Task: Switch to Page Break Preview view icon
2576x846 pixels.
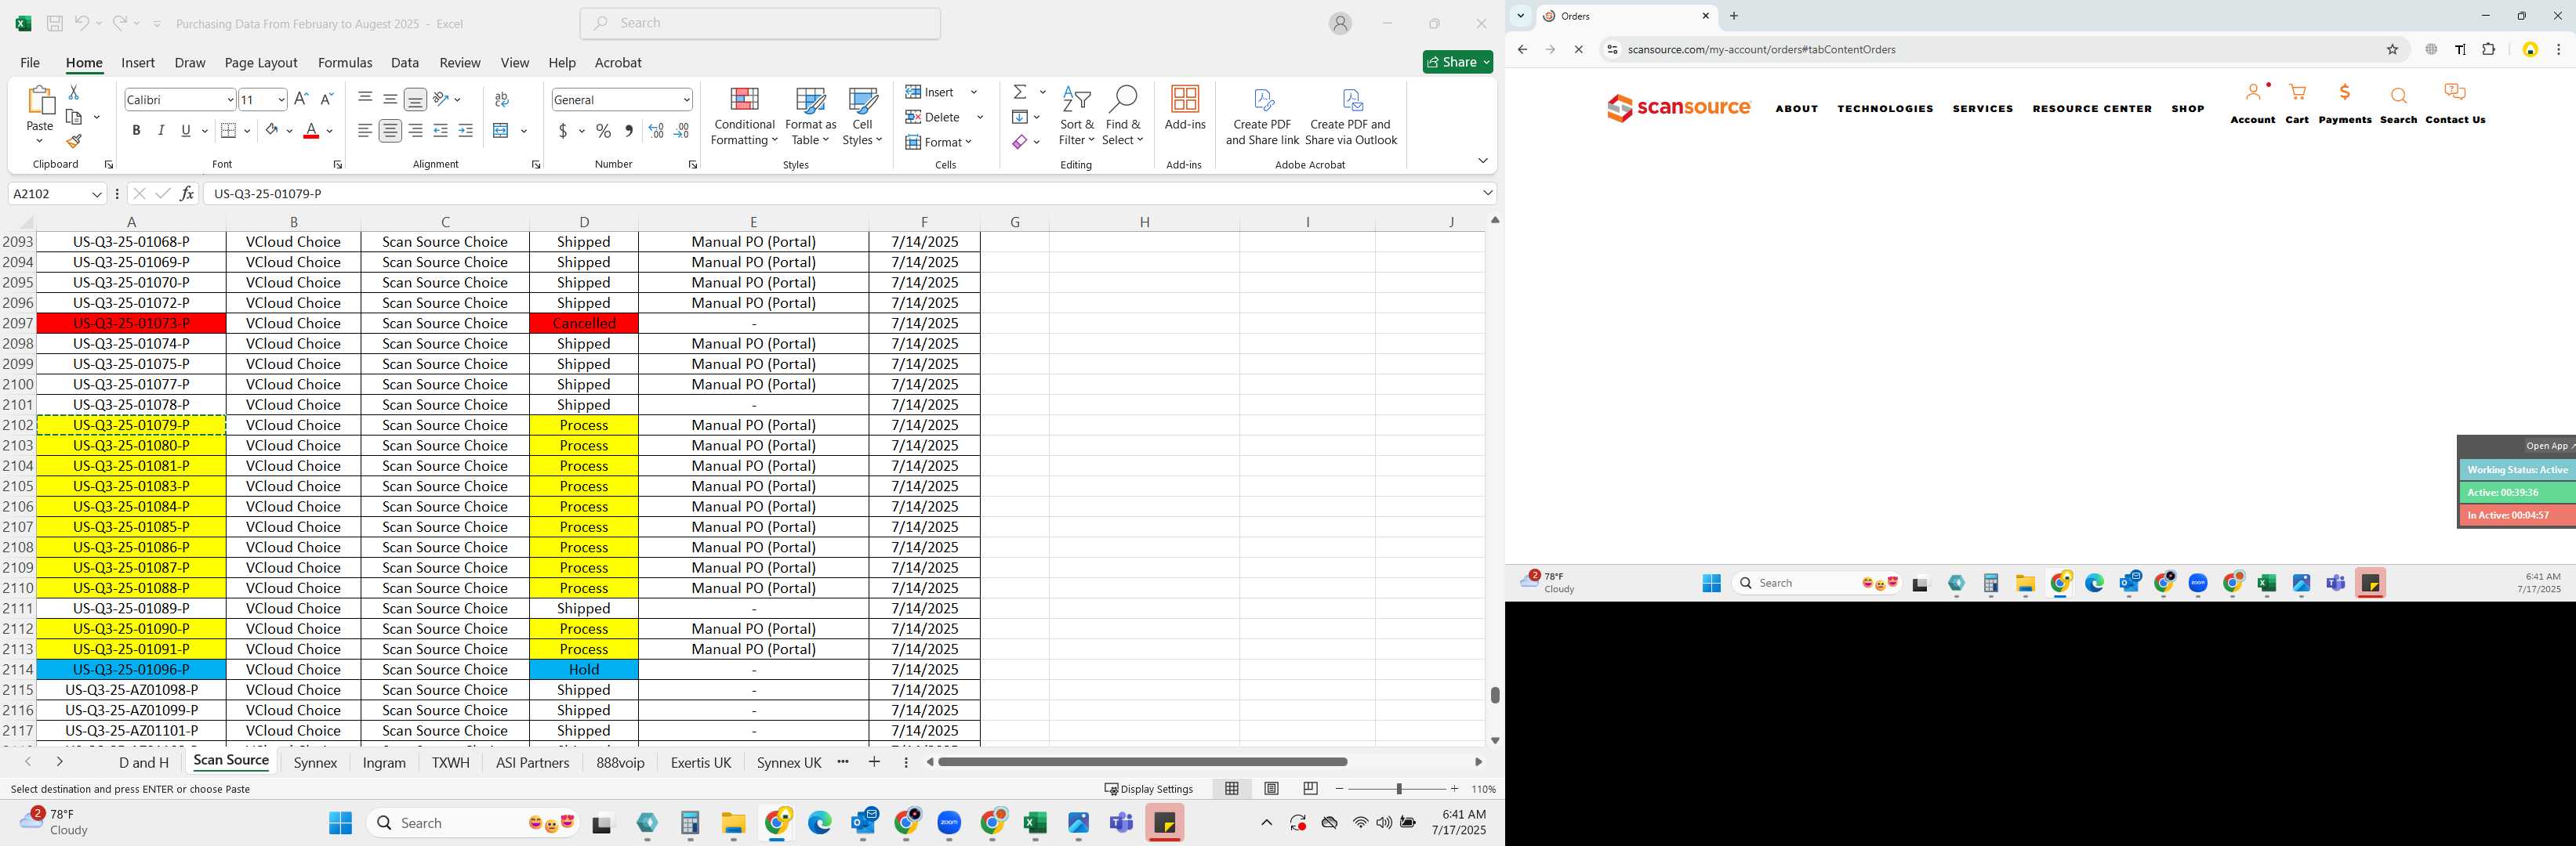Action: tap(1310, 788)
